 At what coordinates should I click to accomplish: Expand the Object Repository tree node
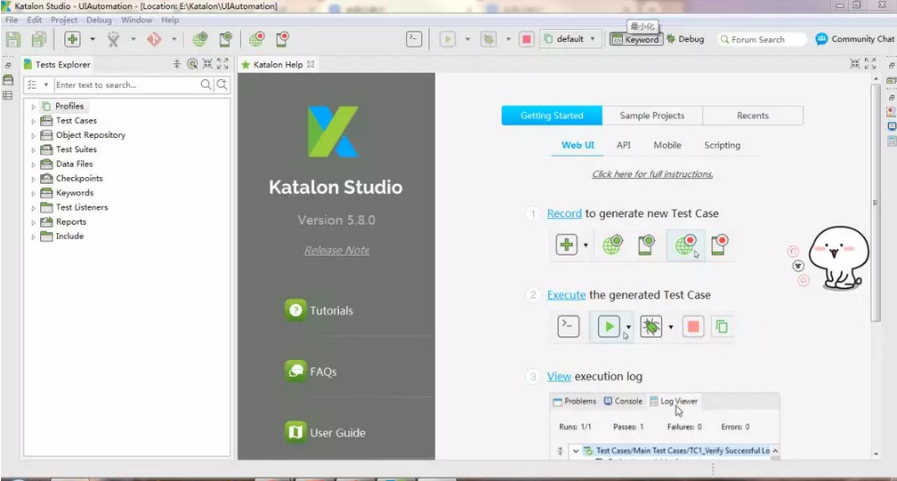[x=33, y=135]
